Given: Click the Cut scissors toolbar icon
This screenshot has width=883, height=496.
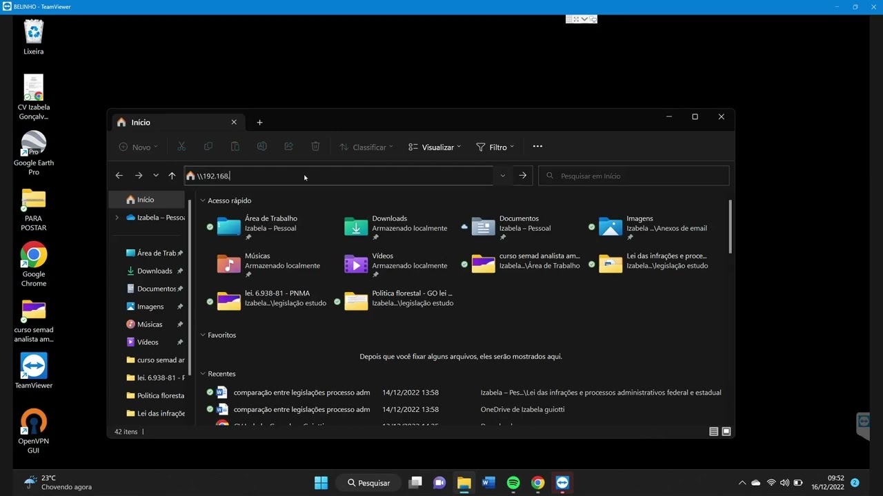Looking at the screenshot, I should 181,147.
